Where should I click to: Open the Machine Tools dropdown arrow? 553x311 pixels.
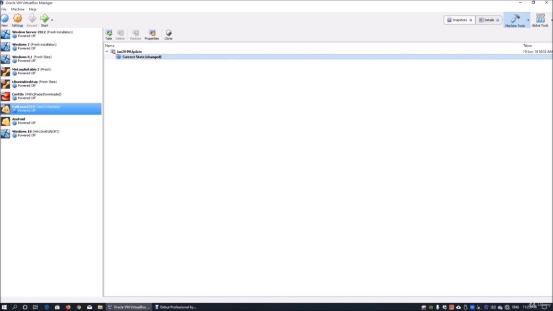528,20
